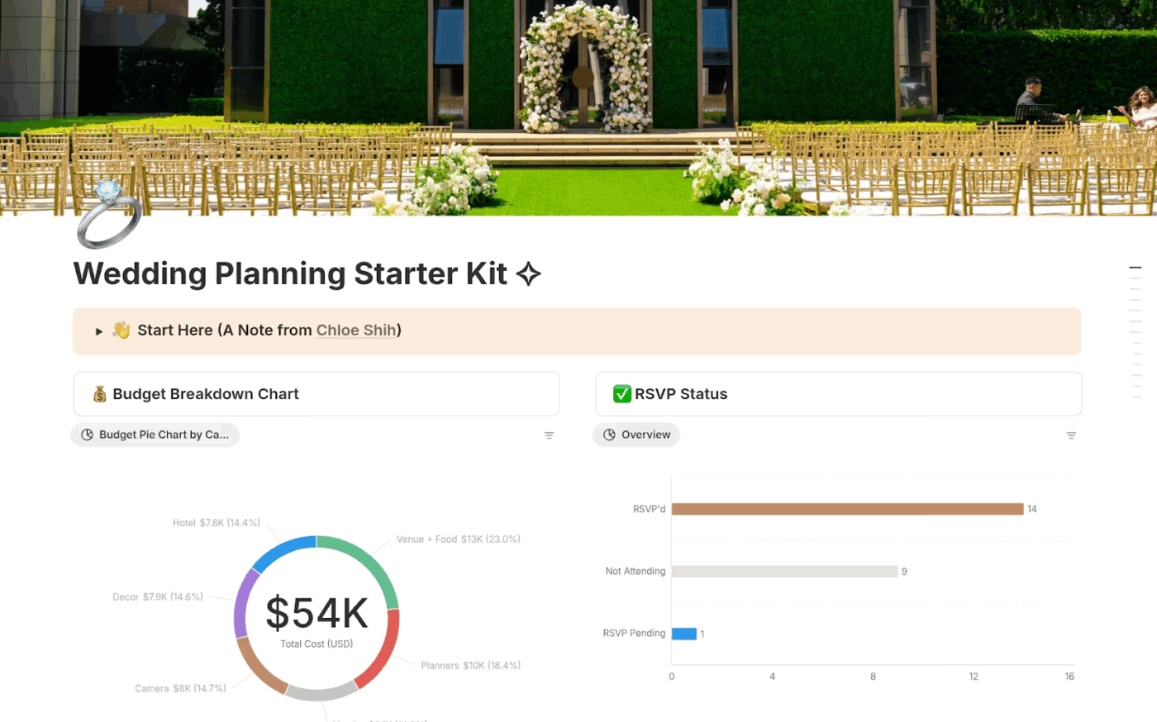Click the chart icon beside the Overview view
This screenshot has height=722, width=1157.
pos(610,434)
